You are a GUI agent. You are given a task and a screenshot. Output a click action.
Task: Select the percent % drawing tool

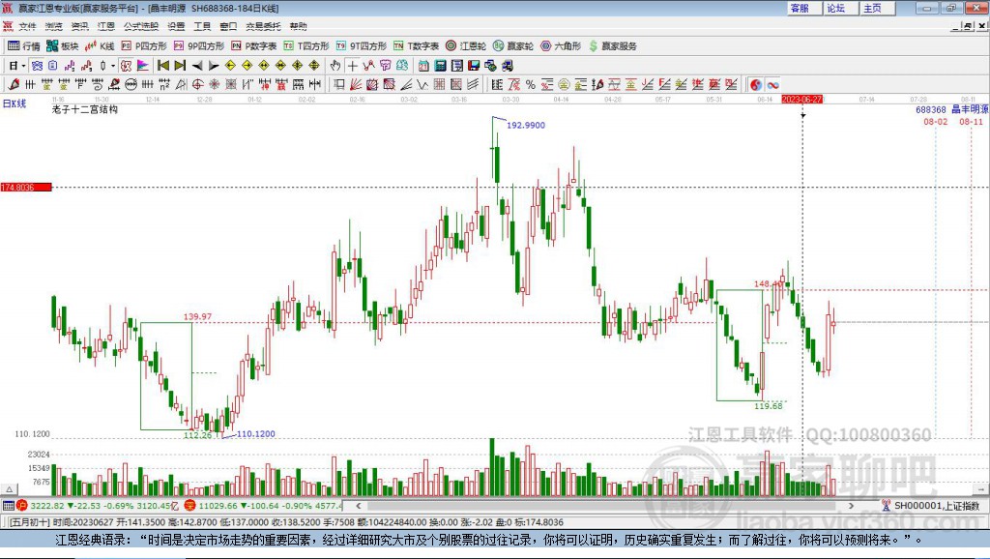531,84
